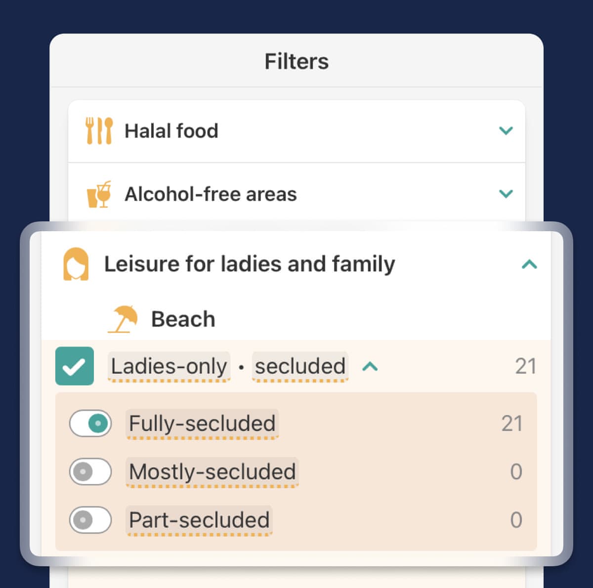593x588 pixels.
Task: Click the Ladies-only tag
Action: click(x=169, y=367)
